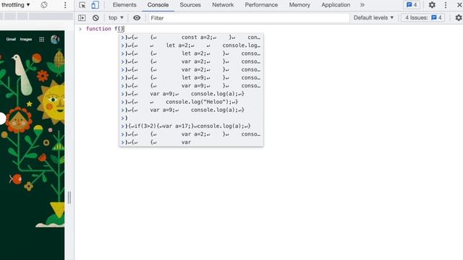463x260 pixels.
Task: Show the console sidebar
Action: tap(82, 18)
